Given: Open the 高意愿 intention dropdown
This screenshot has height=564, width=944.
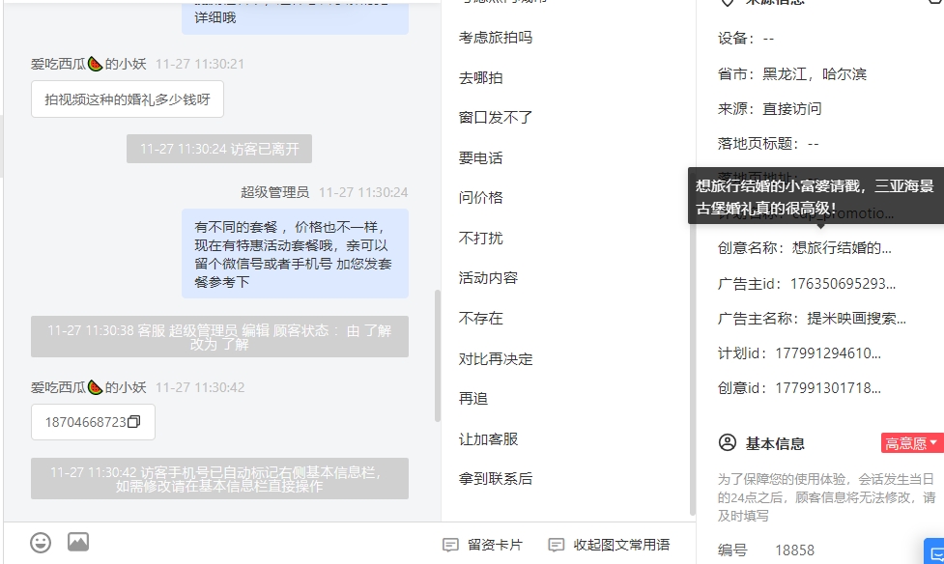Looking at the screenshot, I should pyautogui.click(x=912, y=443).
